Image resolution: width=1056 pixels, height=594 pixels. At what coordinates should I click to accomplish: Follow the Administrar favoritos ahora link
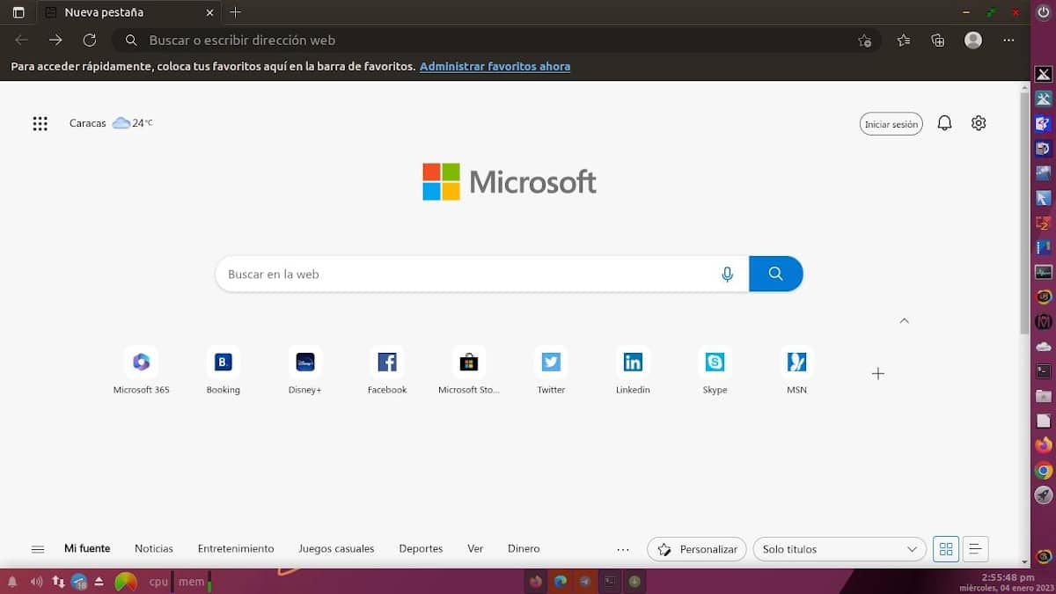click(x=495, y=66)
